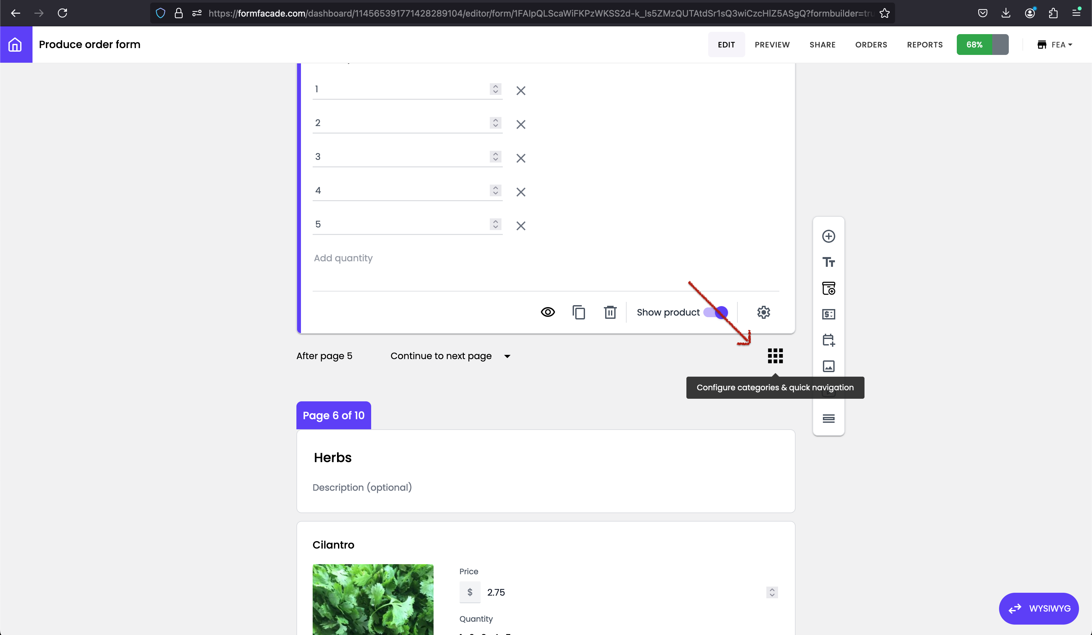
Task: Click the add question plus icon
Action: coord(828,236)
